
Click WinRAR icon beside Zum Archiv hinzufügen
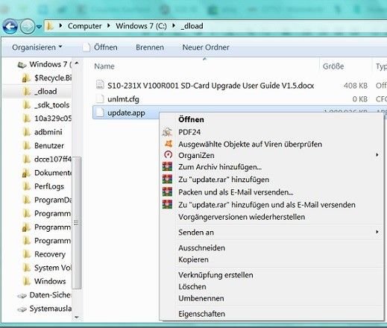click(x=167, y=166)
